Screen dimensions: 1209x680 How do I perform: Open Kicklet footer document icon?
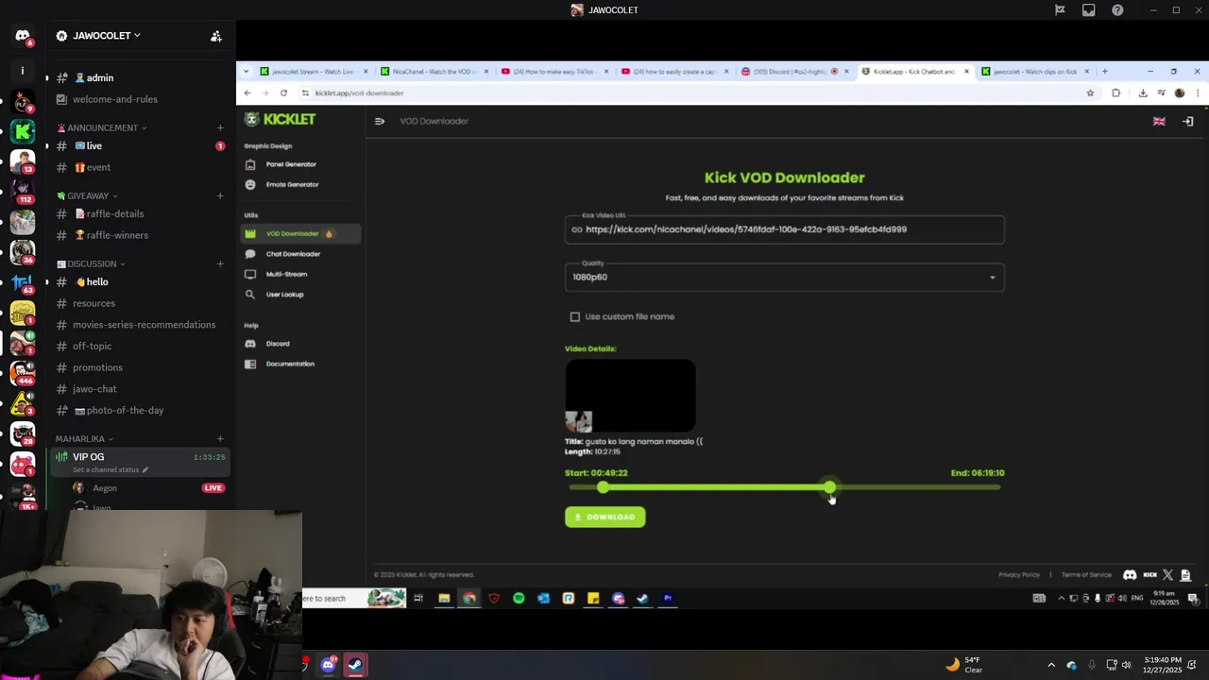pos(1186,574)
